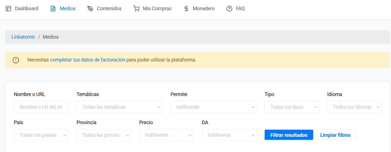
Task: Click the warning alert circle icon
Action: 16,60
